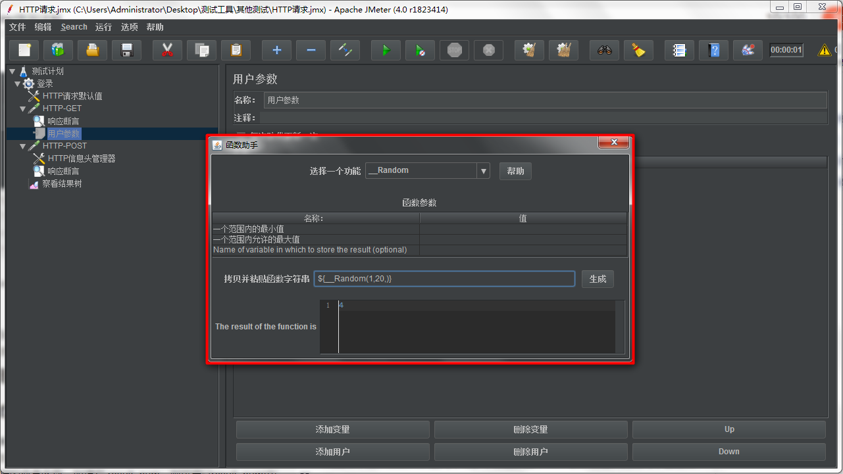Collapse the HTTP-GET node arrow

click(x=23, y=108)
